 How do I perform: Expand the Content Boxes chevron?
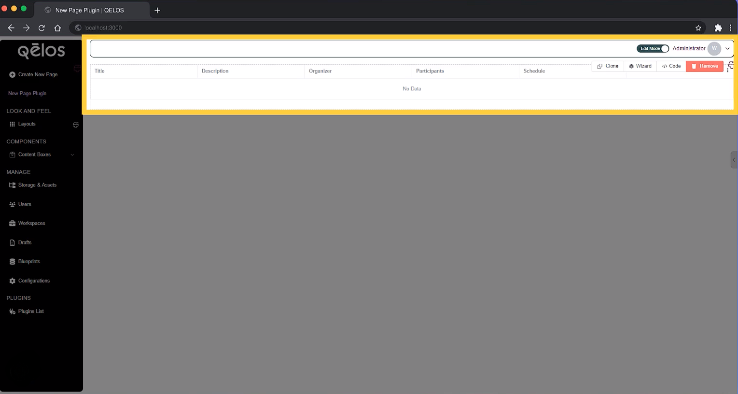click(72, 155)
